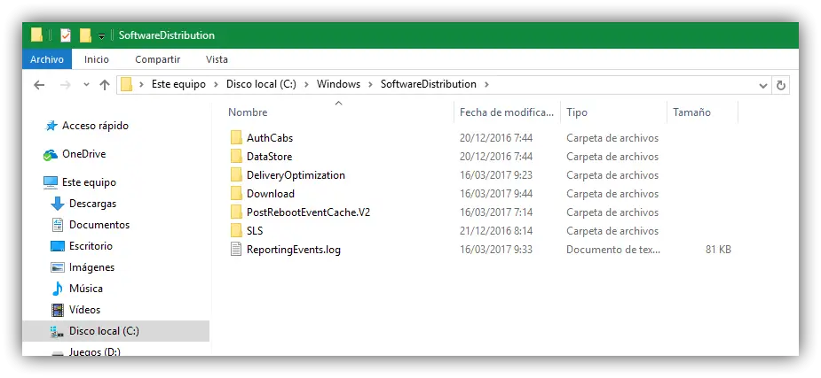Expand chevron after Disco local (C:) in path
The height and width of the screenshot is (378, 821).
306,84
